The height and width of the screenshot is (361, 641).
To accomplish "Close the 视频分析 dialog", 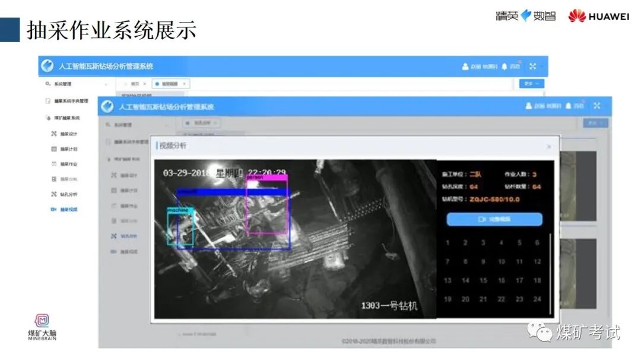I will click(549, 147).
